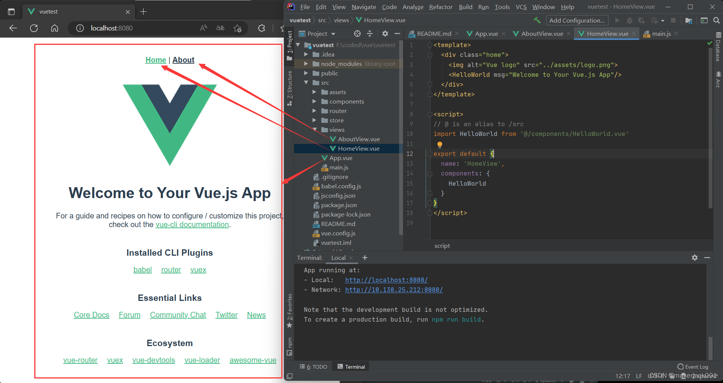
Task: Switch to the App.vue editor tab
Action: pos(486,34)
